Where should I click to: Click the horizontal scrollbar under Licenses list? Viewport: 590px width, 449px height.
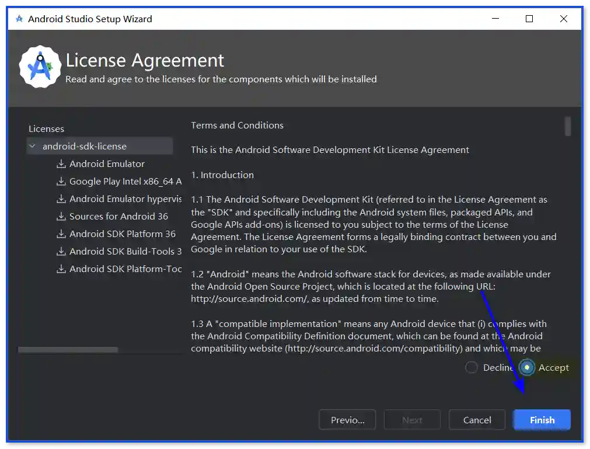click(68, 350)
